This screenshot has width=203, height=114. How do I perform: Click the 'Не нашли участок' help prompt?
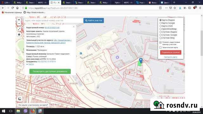tap(33, 105)
